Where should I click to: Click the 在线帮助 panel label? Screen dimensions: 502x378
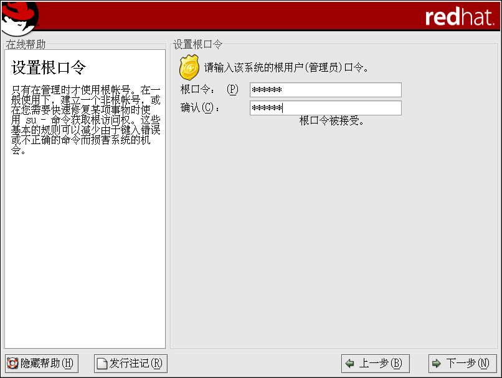[26, 44]
